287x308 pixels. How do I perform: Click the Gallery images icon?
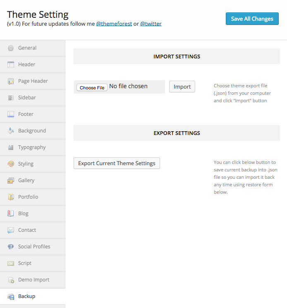[x=11, y=180]
